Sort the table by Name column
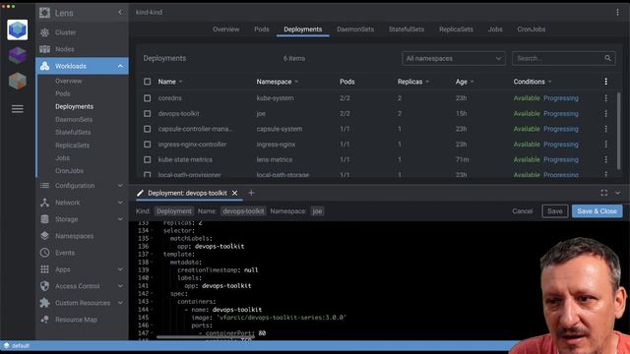This screenshot has height=354, width=630. point(170,82)
